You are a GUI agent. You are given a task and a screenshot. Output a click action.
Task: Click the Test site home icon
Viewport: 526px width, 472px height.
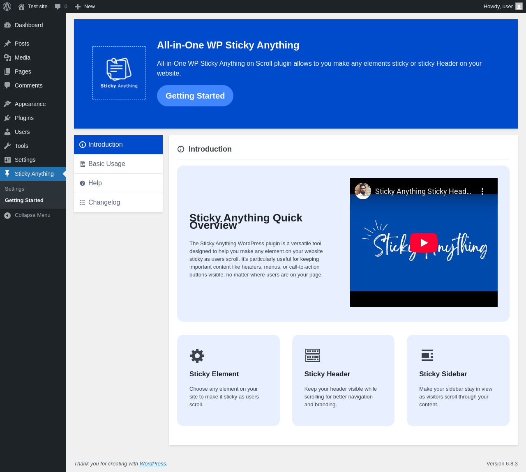[21, 7]
